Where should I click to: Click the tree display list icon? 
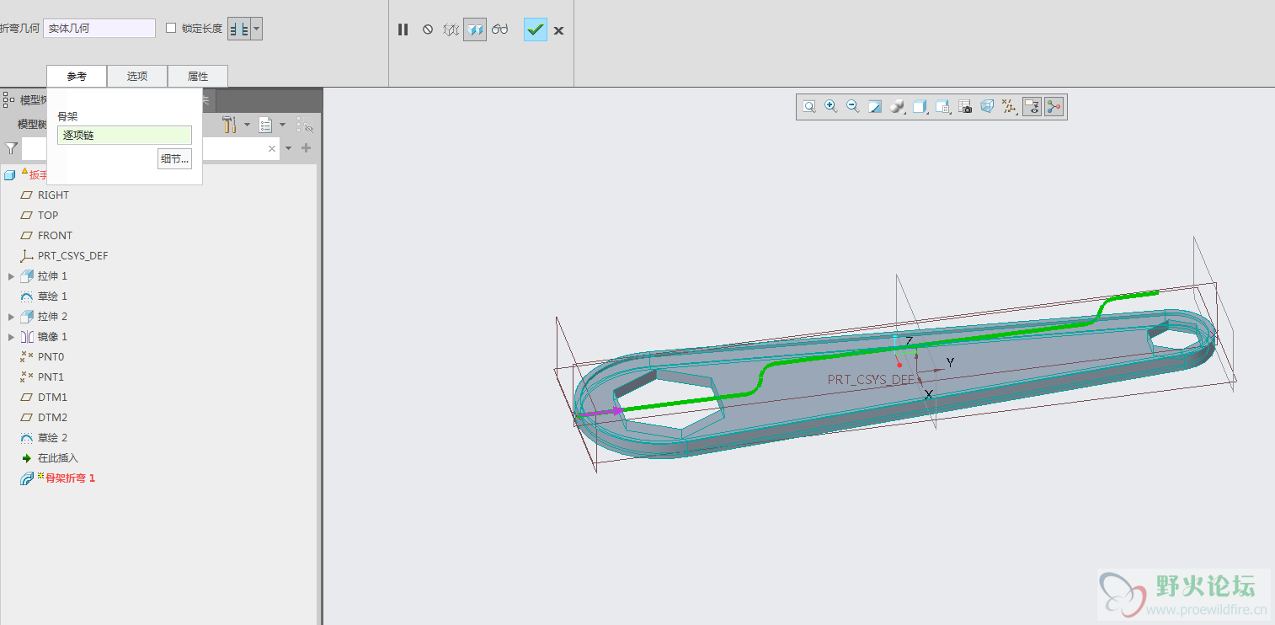click(x=265, y=125)
